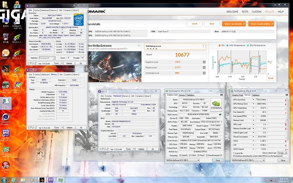The width and height of the screenshot is (293, 183).
Task: Switch to Caches tab in CPU-Z CPU window
Action: (x=37, y=10)
